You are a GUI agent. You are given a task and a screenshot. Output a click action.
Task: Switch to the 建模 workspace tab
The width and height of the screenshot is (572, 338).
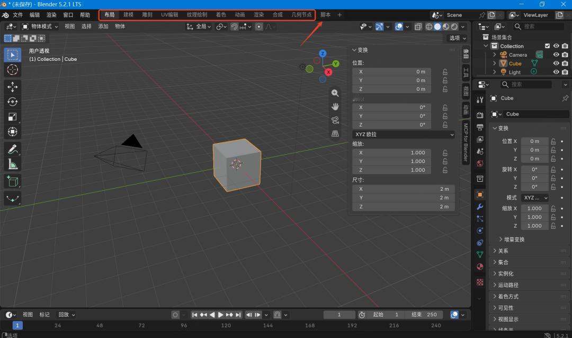pyautogui.click(x=128, y=15)
